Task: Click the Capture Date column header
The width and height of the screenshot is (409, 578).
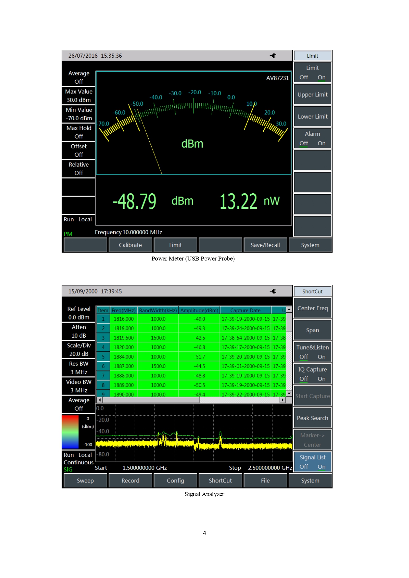Action: point(246,310)
